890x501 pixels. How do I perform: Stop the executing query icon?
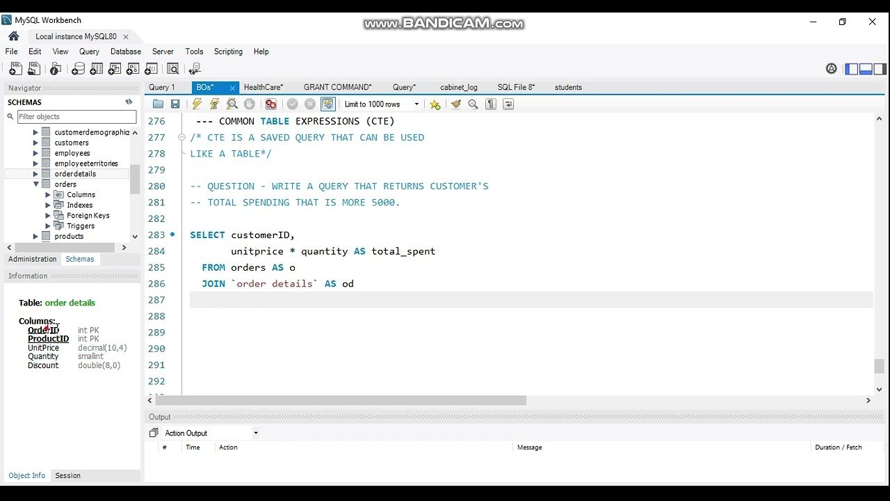click(250, 104)
